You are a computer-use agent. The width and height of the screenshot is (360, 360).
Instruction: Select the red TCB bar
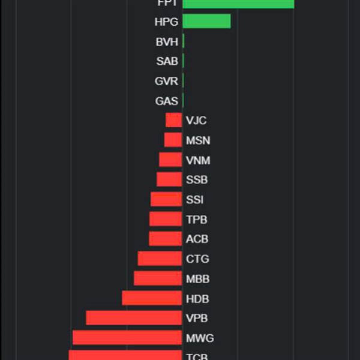pyautogui.click(x=125, y=355)
